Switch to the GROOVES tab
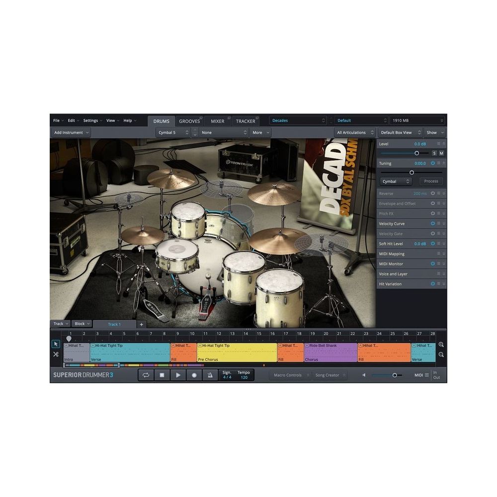The image size is (497, 497). coord(190,120)
